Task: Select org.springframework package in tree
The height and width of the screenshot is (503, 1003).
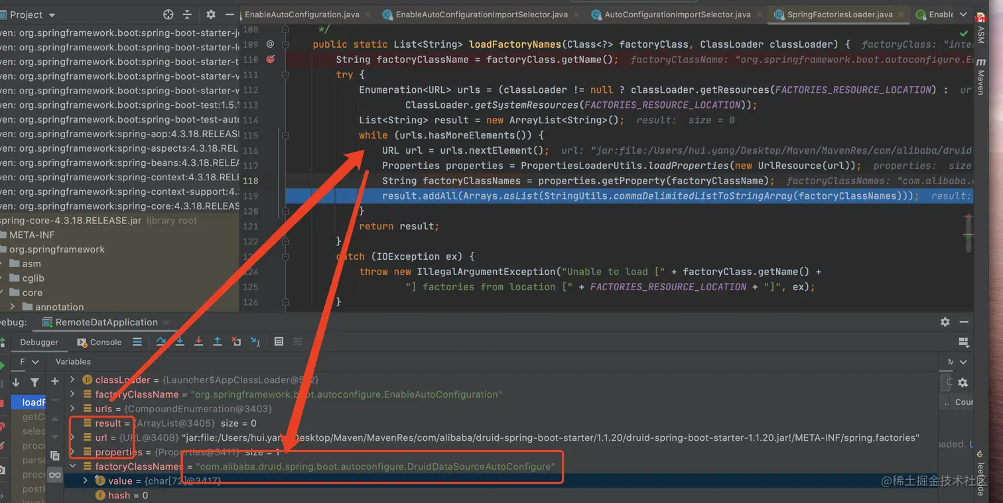Action: click(x=57, y=249)
